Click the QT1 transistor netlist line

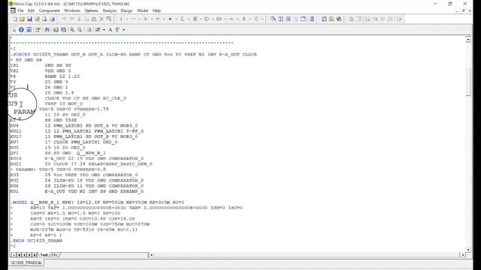(x=58, y=153)
